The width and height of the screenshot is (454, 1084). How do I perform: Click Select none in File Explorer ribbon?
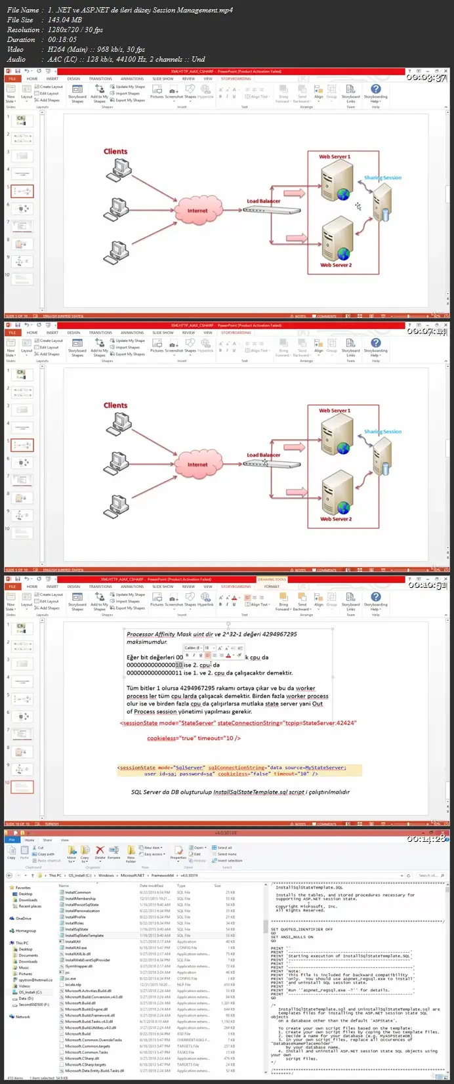[x=226, y=854]
